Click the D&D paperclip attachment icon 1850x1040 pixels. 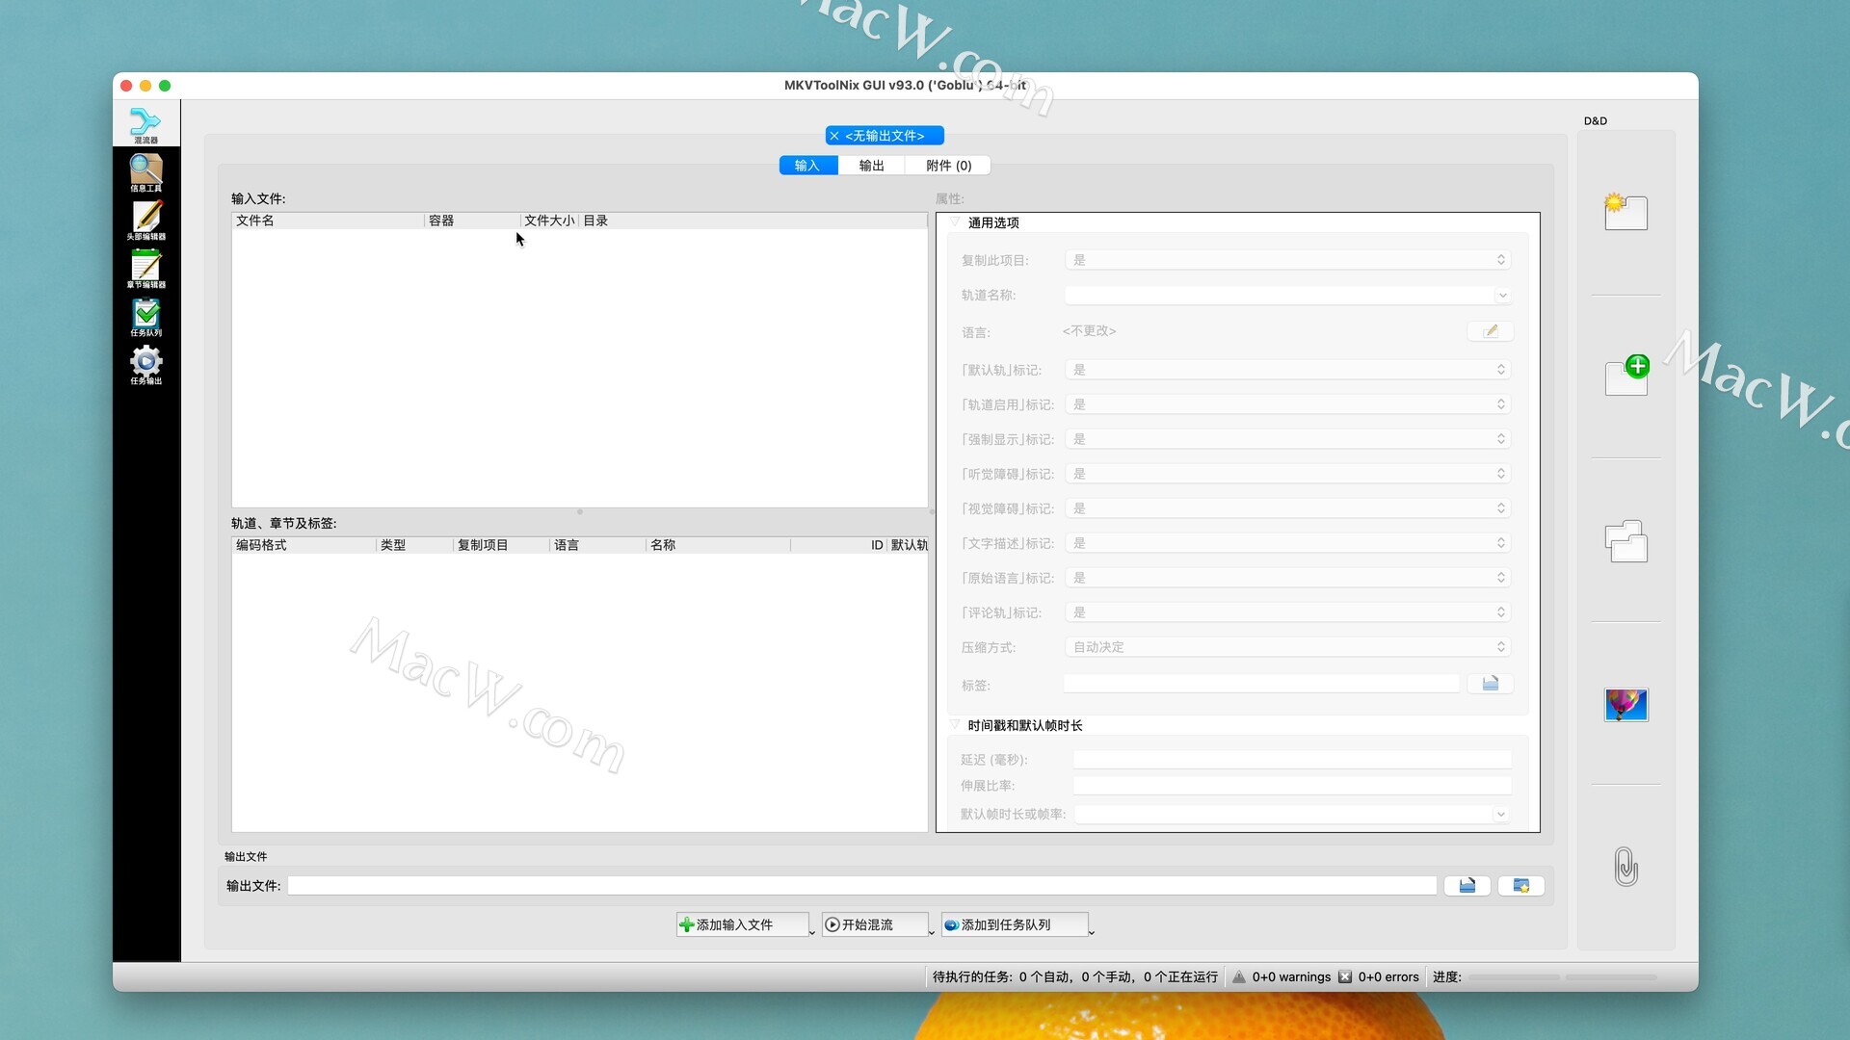click(1625, 867)
